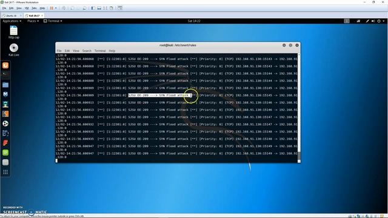Screen dimensions: 388x218
Task: Switch to VMware unity mode icon
Action: point(112,8)
